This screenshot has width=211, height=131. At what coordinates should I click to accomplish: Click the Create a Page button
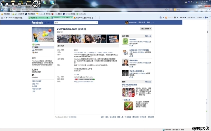146,28
